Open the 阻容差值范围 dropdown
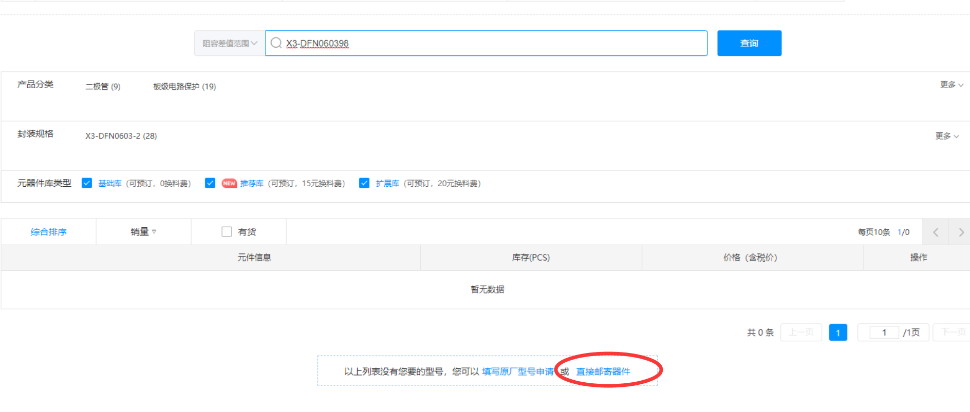Viewport: 970px width, 412px height. click(x=229, y=44)
